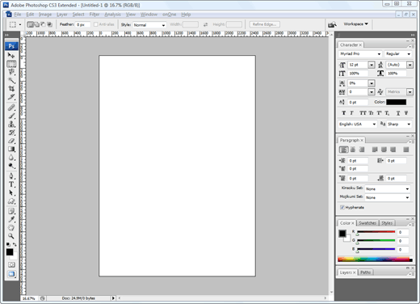Select the Dodge tool
This screenshot has width=420, height=304.
click(x=11, y=166)
